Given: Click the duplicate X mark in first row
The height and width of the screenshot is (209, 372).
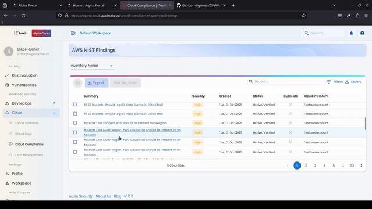Looking at the screenshot, I should pyautogui.click(x=291, y=105).
